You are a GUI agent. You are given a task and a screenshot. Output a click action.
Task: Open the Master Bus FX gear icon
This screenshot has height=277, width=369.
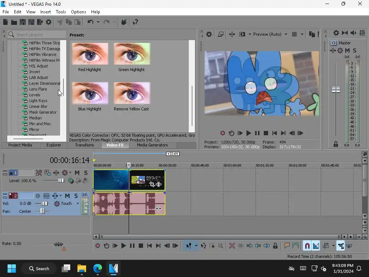pos(340,50)
